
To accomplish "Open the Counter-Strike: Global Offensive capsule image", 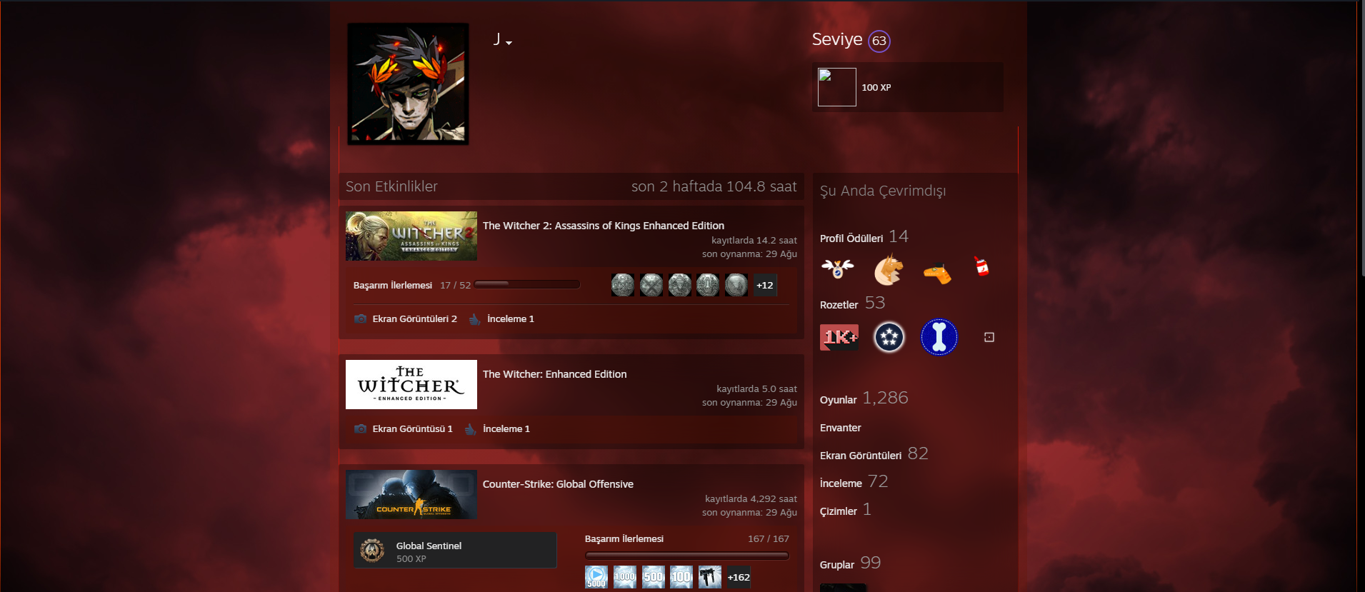I will [411, 494].
